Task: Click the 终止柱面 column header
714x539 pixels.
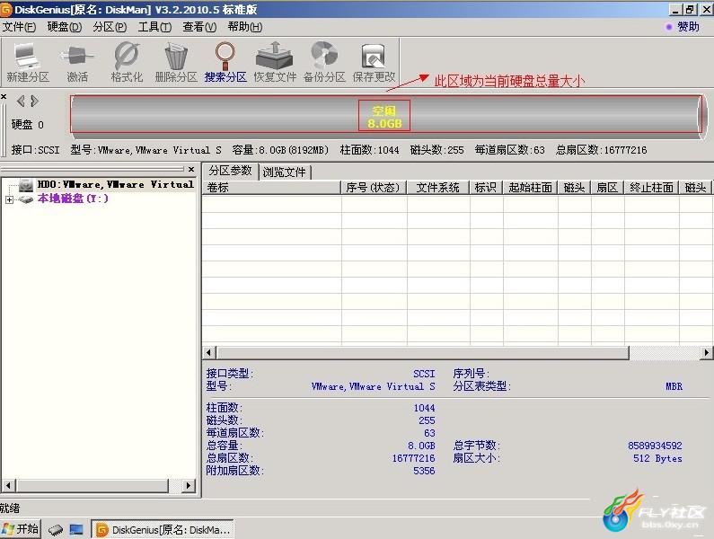Action: coord(652,187)
